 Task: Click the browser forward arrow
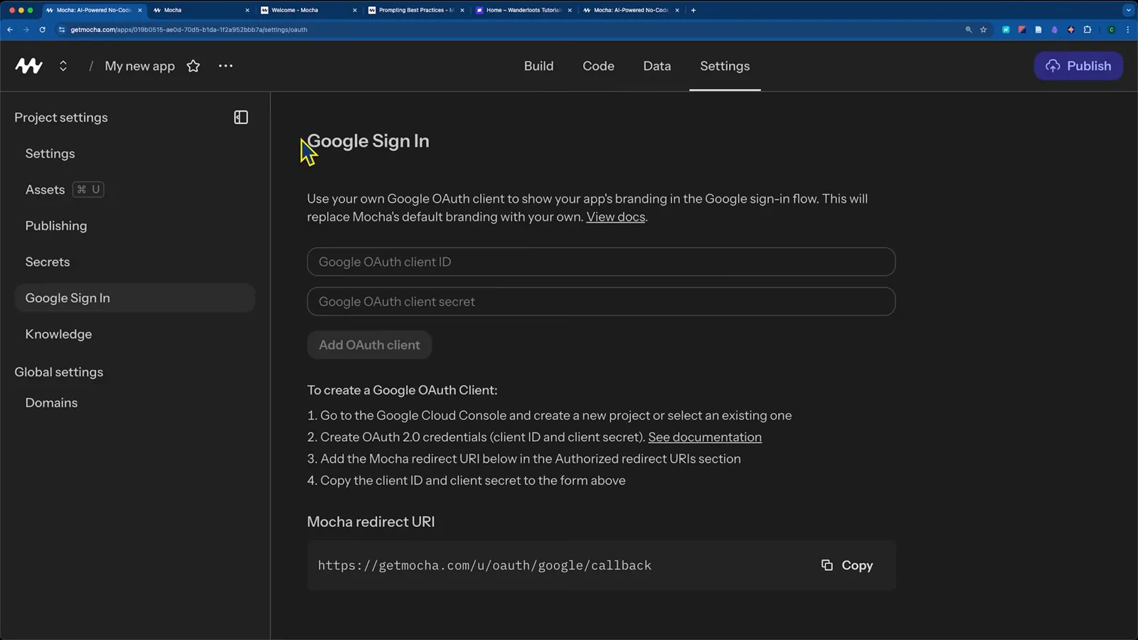click(x=26, y=30)
